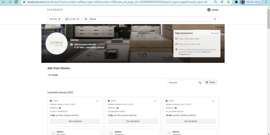Open the Filters button
This screenshot has width=270, height=135.
[210, 83]
